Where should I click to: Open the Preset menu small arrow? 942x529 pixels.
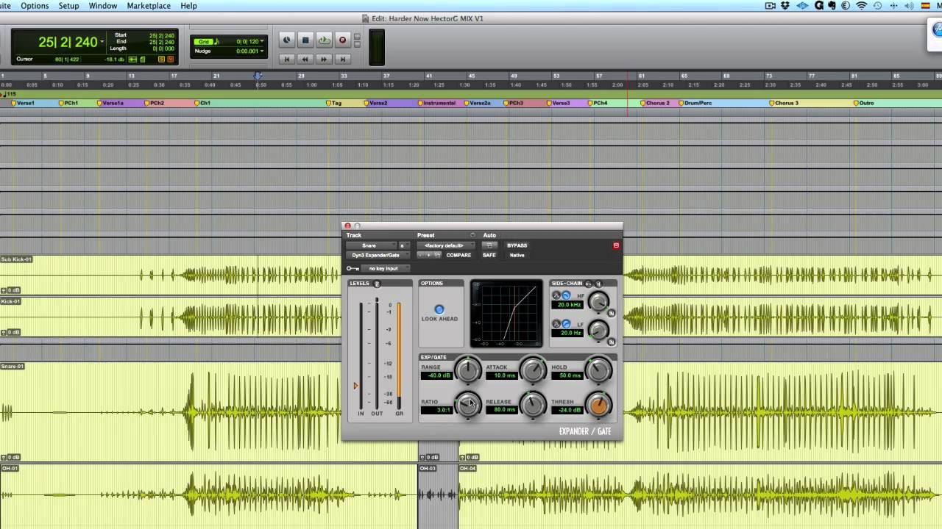click(x=472, y=235)
